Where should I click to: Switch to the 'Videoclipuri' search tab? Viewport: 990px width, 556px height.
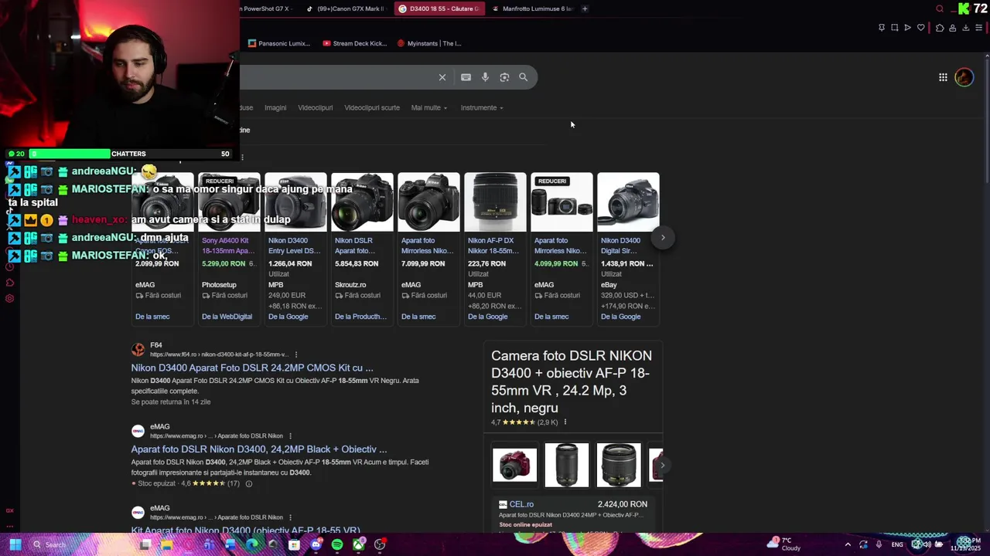(316, 108)
